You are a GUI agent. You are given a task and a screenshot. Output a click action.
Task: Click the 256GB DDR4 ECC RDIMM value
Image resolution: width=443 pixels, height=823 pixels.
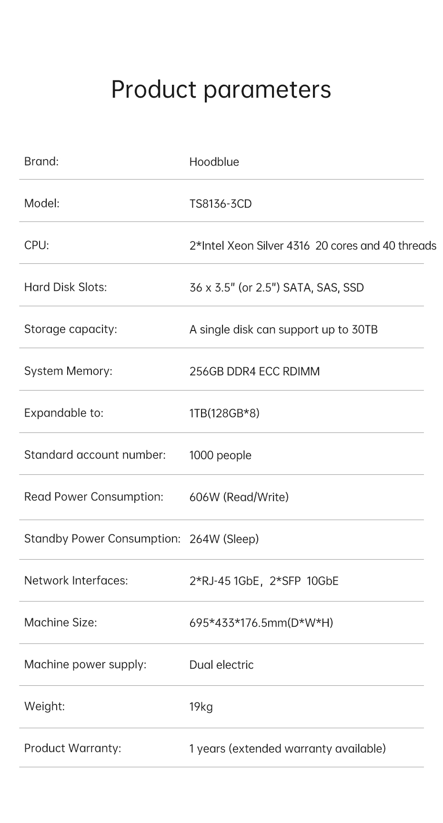[x=254, y=371]
